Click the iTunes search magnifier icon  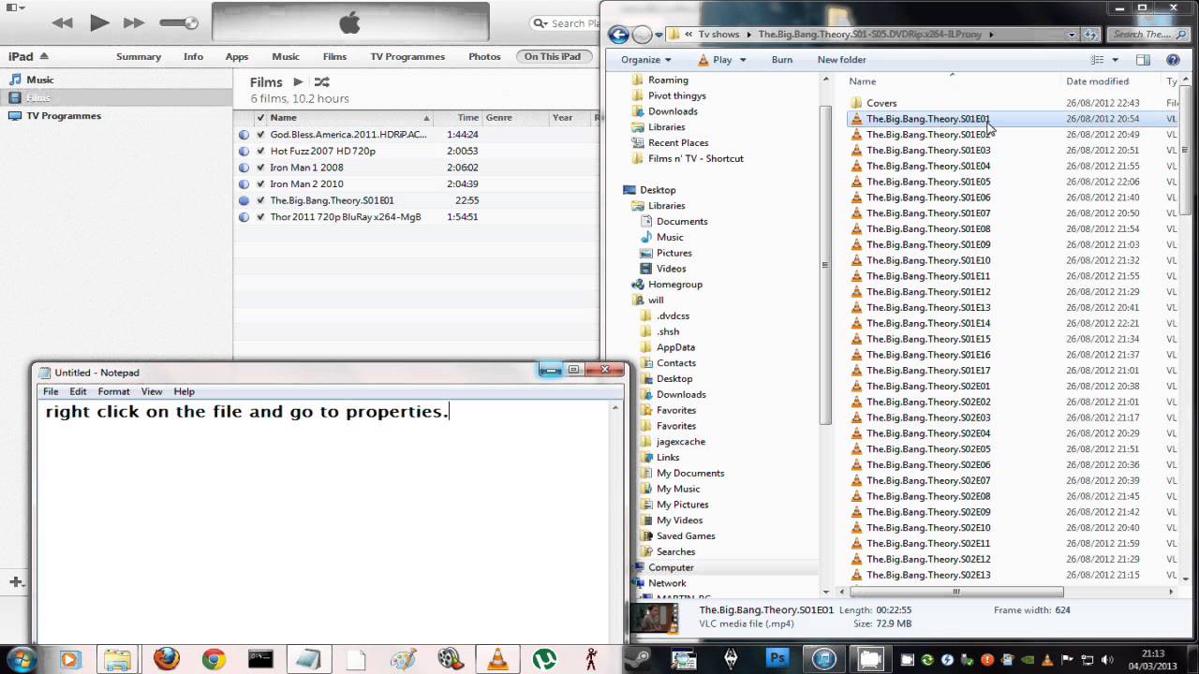coord(540,23)
